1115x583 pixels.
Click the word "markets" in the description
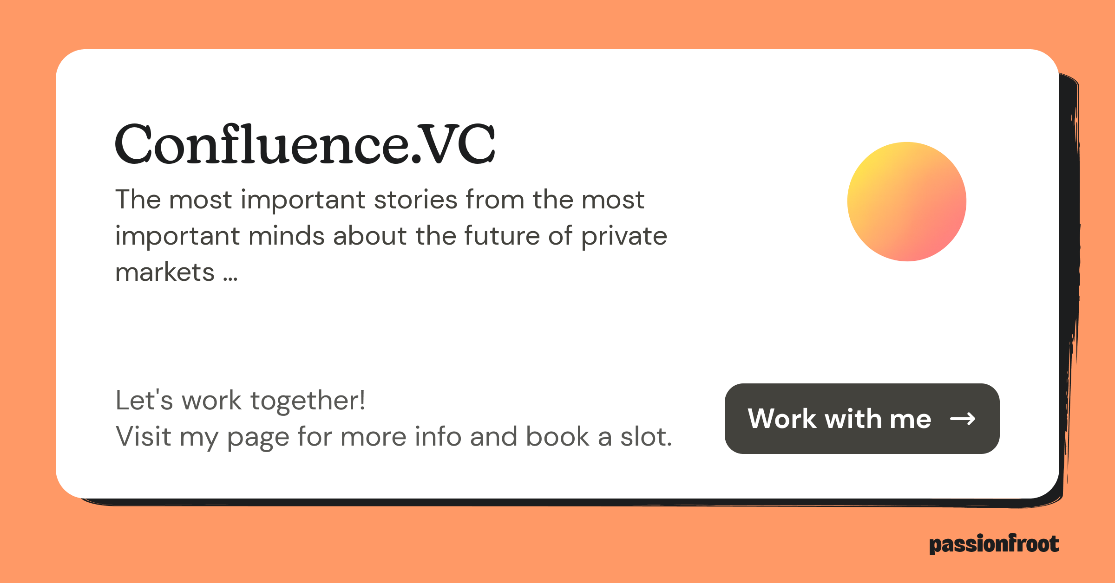[x=164, y=272]
